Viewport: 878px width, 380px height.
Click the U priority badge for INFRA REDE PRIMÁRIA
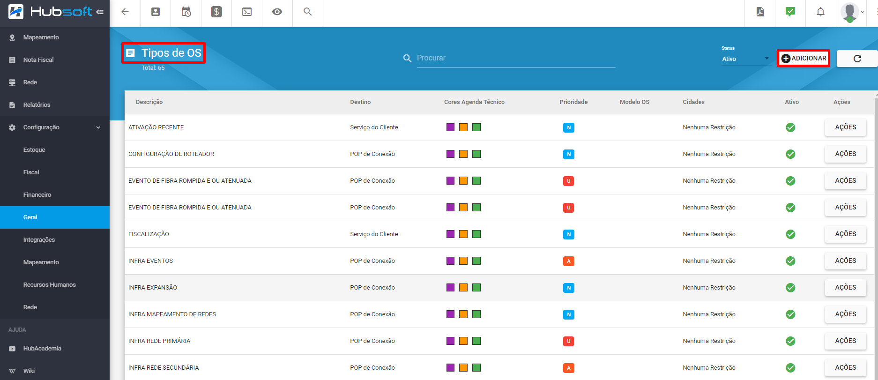pos(568,341)
